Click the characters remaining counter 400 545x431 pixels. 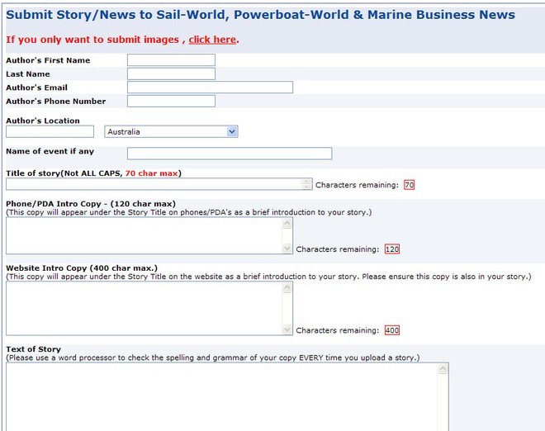pos(392,330)
